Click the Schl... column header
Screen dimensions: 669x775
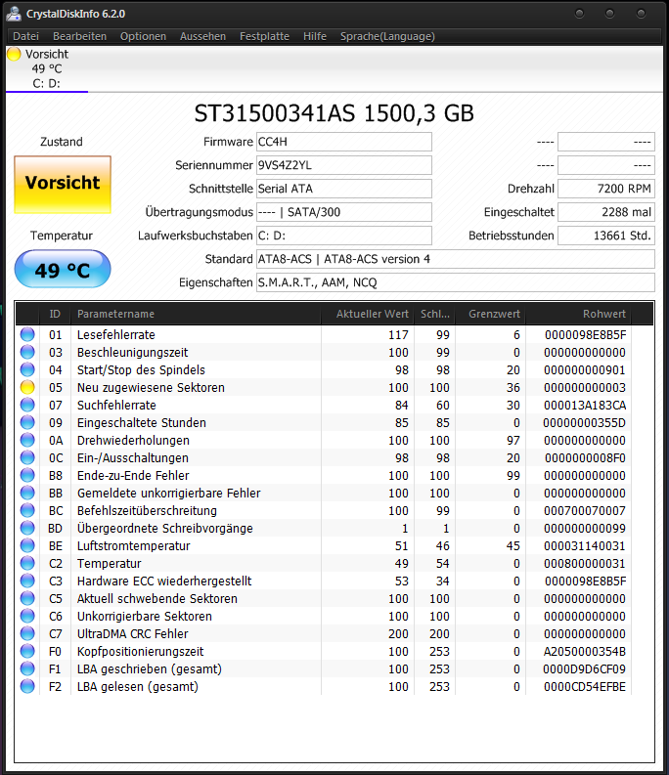coord(434,314)
